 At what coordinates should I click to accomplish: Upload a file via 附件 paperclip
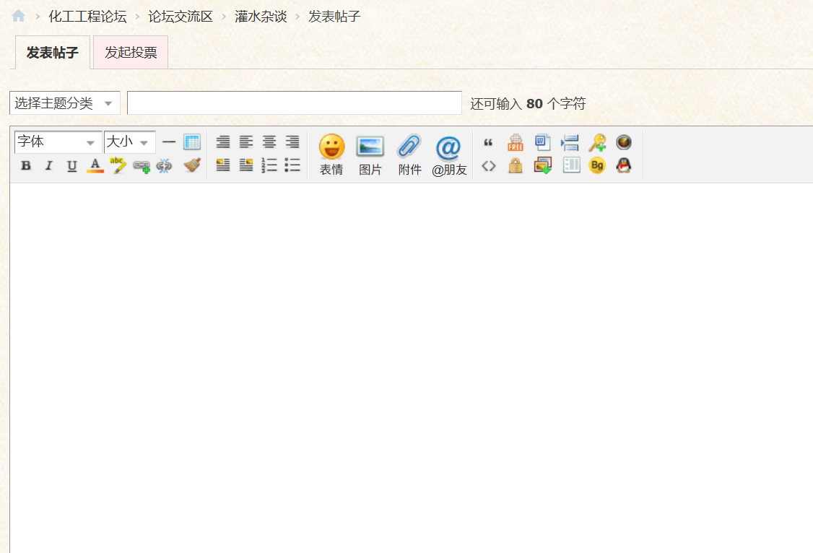point(409,154)
